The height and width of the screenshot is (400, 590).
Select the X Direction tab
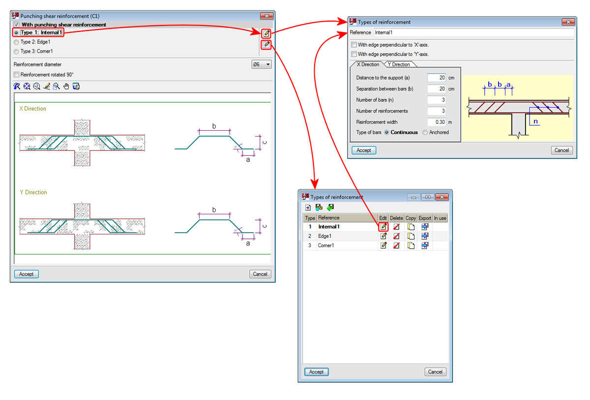[x=367, y=64]
